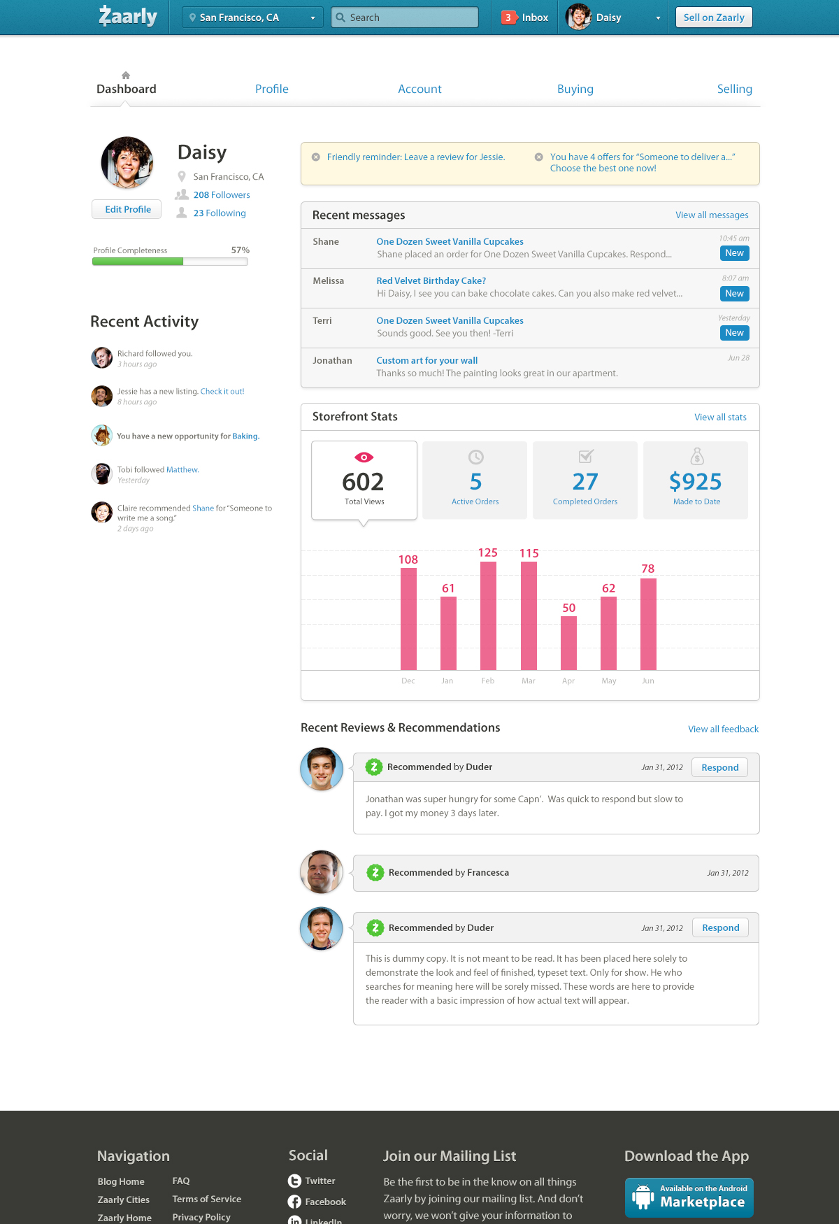
Task: Select the Made to Date money bag tile
Action: [696, 480]
